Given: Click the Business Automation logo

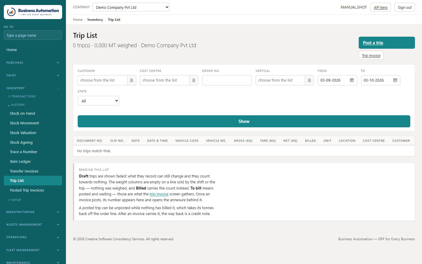Looking at the screenshot, I should coord(33,12).
